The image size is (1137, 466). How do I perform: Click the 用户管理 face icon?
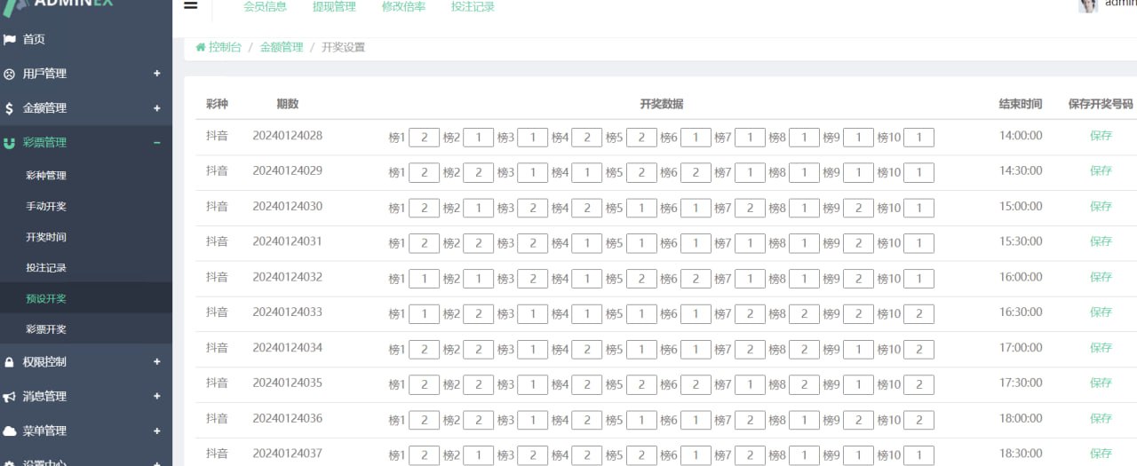[10, 74]
